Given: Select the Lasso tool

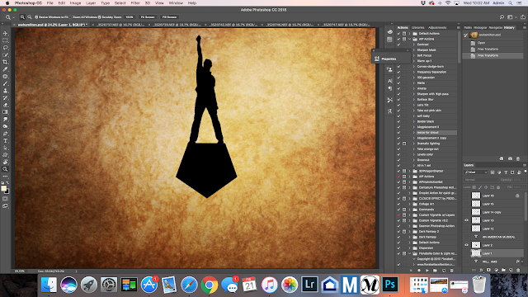Looking at the screenshot, I should pos(5,48).
